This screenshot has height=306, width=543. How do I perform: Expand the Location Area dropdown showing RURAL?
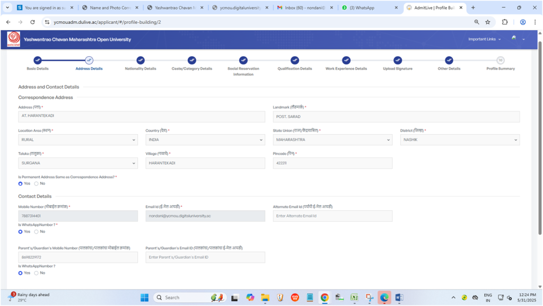[77, 140]
